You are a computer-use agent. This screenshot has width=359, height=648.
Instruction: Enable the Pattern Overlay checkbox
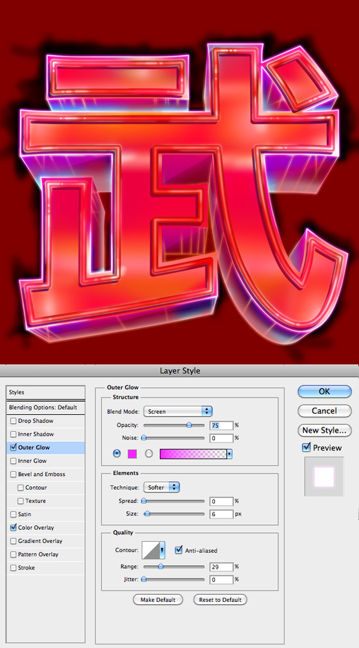coord(13,554)
